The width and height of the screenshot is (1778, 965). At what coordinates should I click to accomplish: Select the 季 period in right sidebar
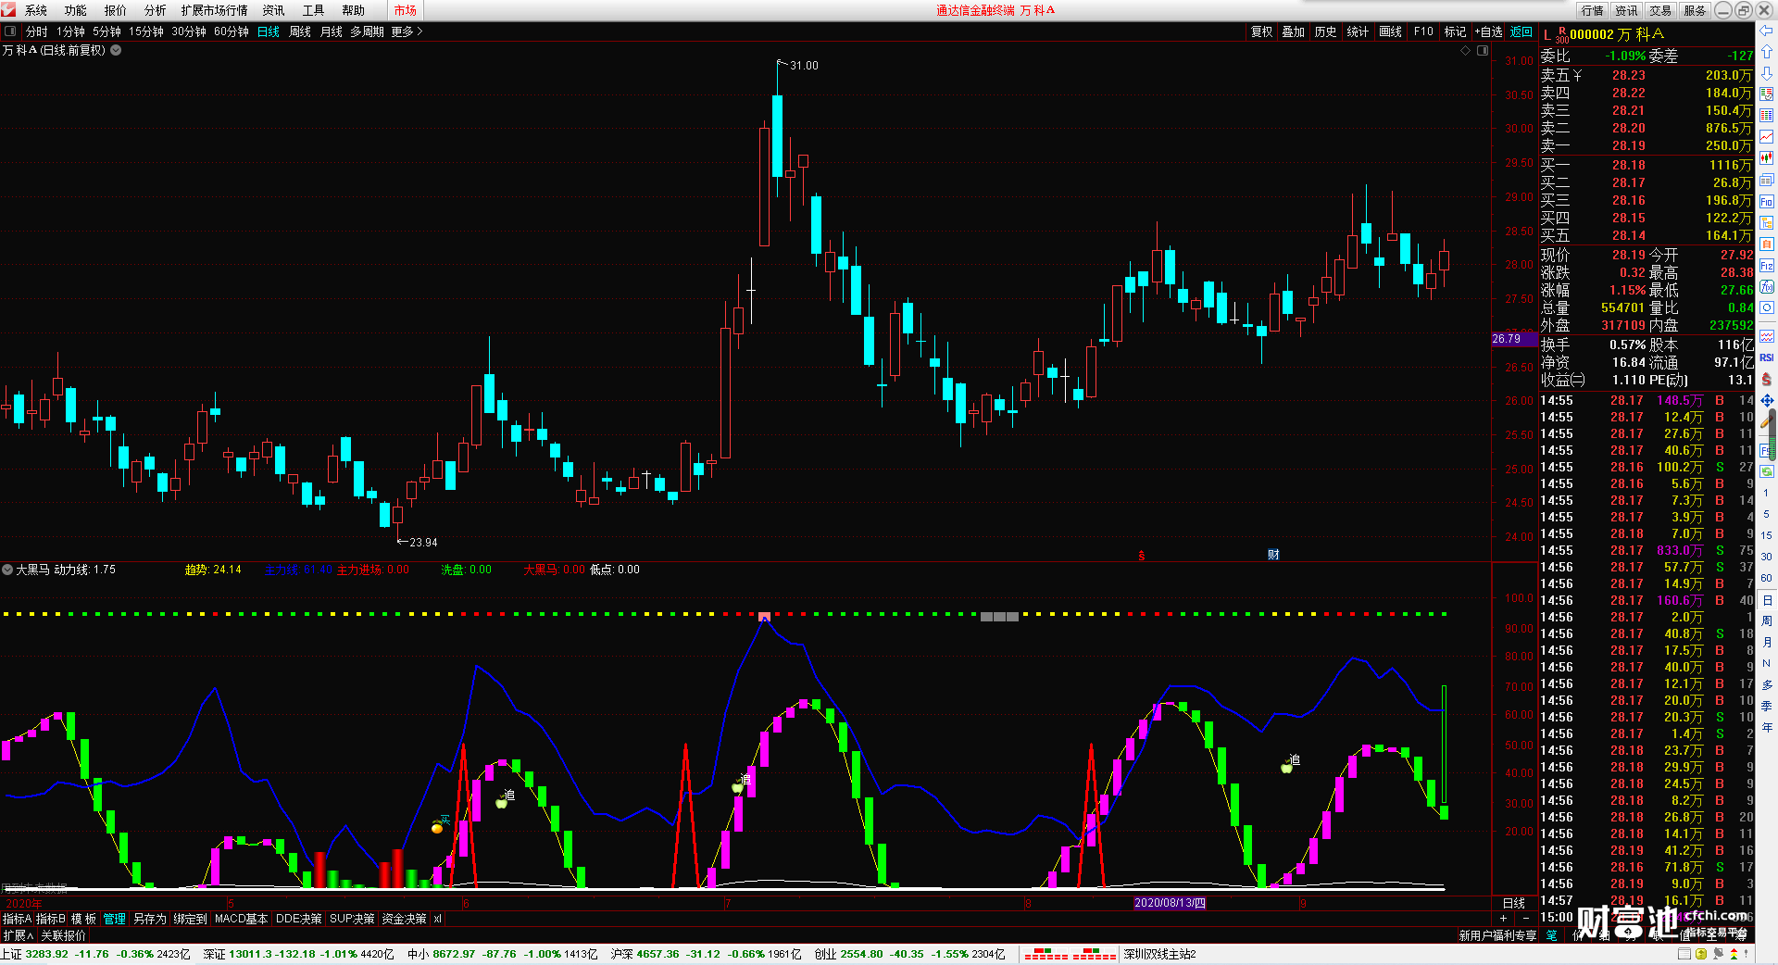[1767, 706]
